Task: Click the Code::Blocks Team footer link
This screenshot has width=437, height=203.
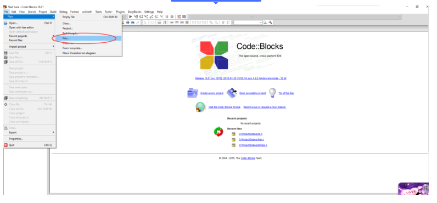Action: 248,158
